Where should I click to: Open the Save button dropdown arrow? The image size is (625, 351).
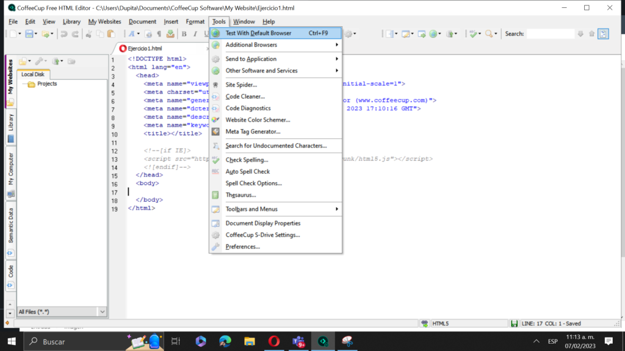35,34
